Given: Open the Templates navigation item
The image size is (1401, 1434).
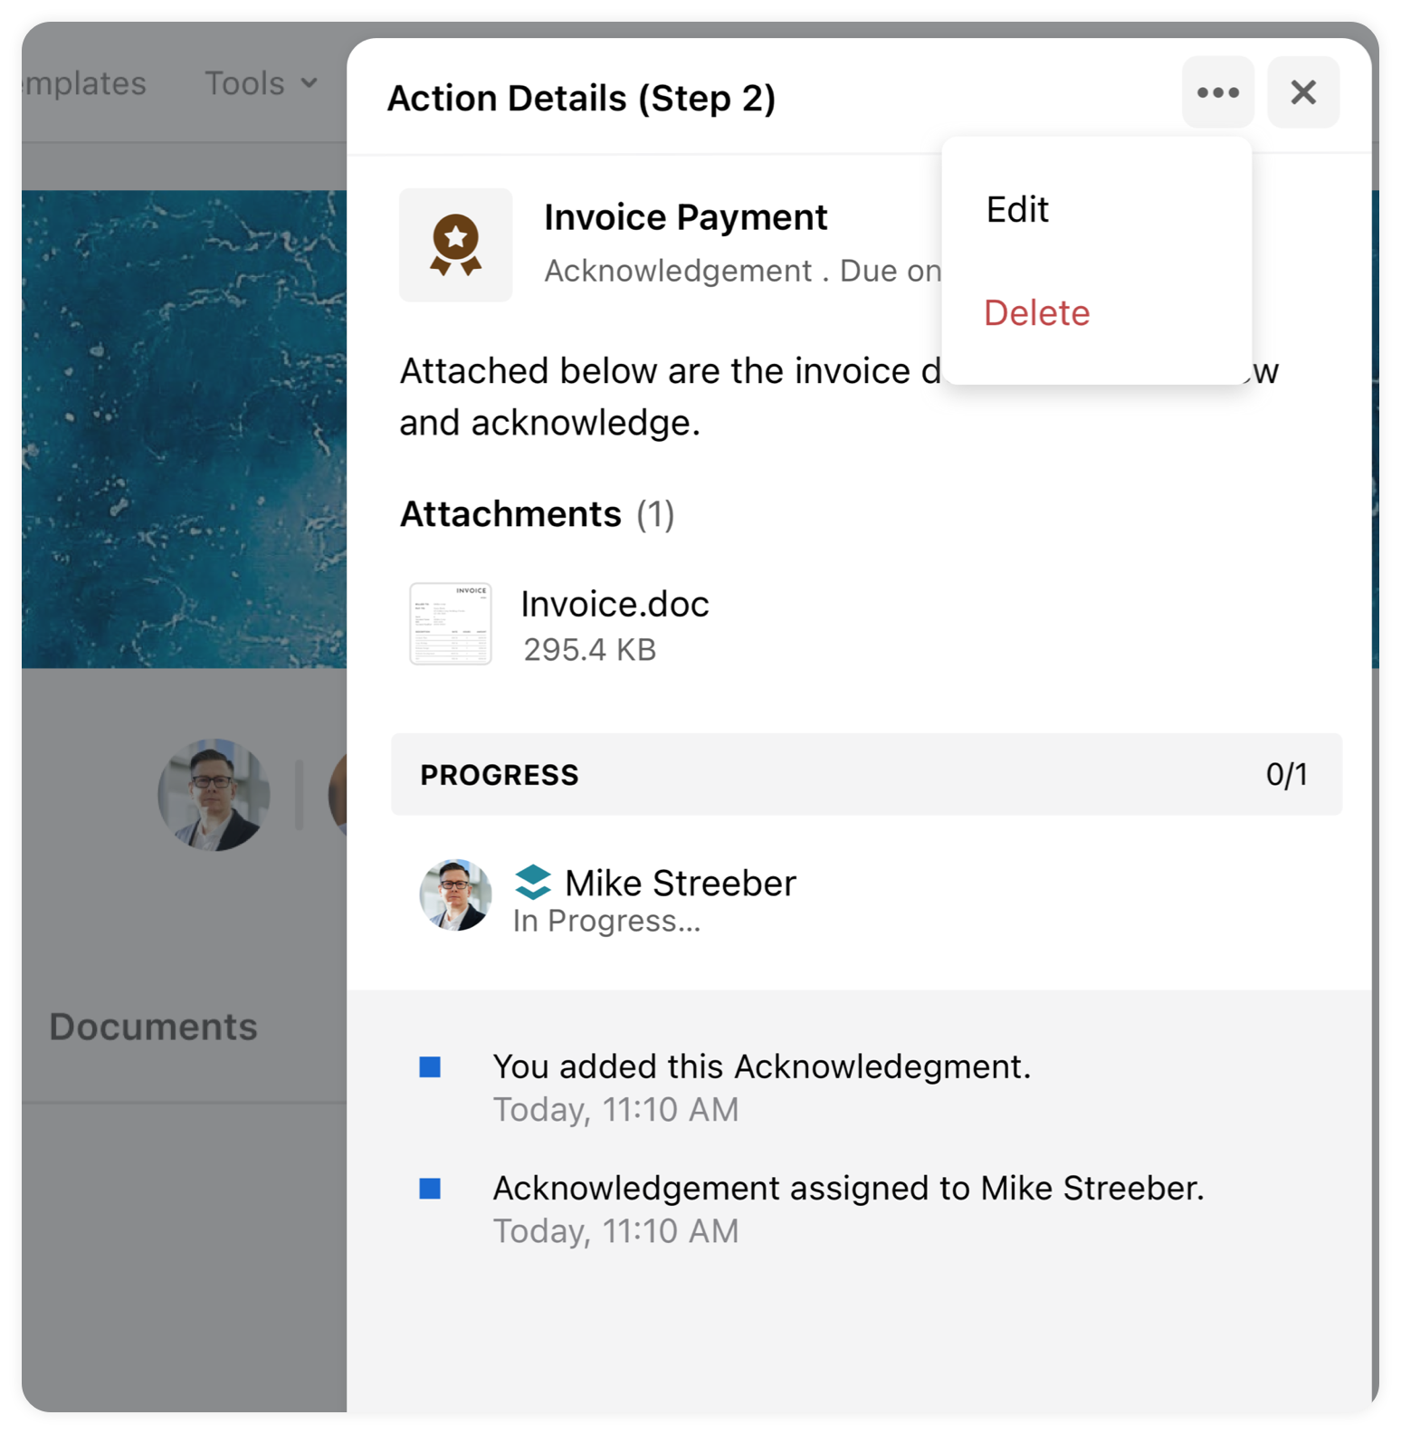Looking at the screenshot, I should [x=84, y=83].
